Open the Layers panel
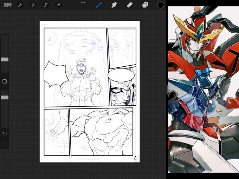Screen dimensions: 239x179 click(x=145, y=5)
